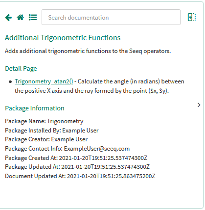Image resolution: width=205 pixels, height=210 pixels.
Task: Click the Package Name: Trigonometry line
Action: click(x=44, y=121)
